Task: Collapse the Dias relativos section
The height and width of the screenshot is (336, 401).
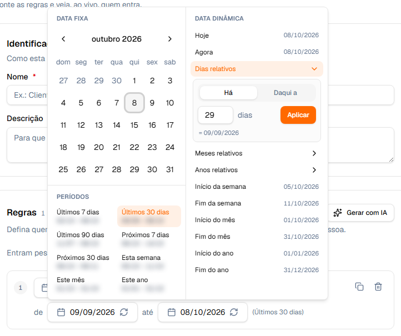Action: click(x=257, y=69)
